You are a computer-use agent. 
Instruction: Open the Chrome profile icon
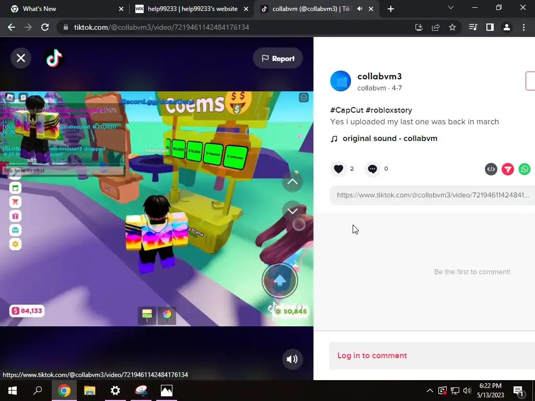(x=507, y=27)
